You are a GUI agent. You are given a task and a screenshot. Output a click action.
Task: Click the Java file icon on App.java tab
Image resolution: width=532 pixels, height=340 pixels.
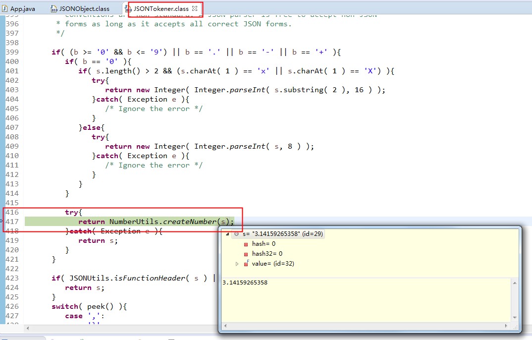pos(5,8)
